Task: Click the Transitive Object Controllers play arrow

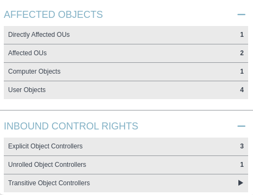Action: coord(241,183)
